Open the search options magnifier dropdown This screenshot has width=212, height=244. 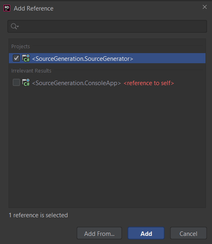coord(15,26)
